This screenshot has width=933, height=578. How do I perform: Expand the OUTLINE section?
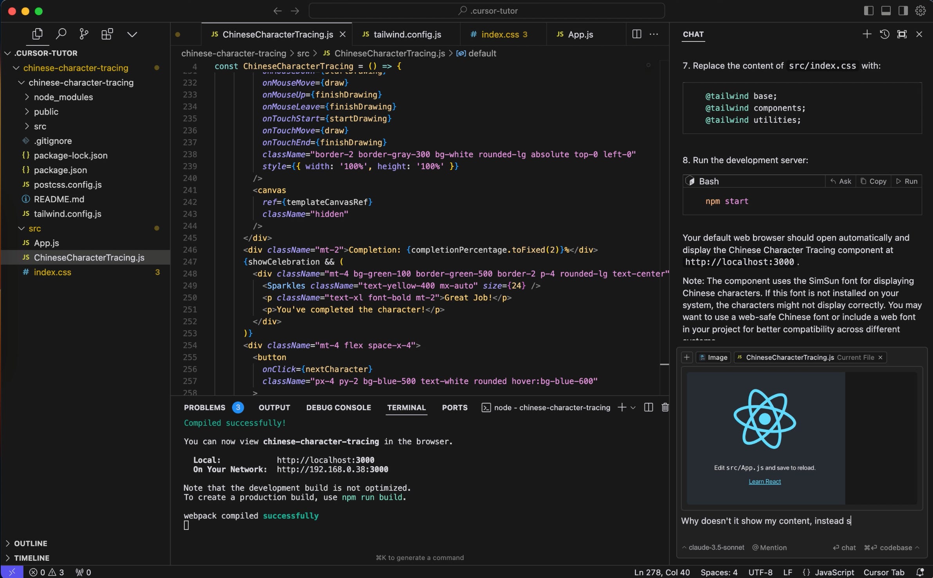click(31, 543)
